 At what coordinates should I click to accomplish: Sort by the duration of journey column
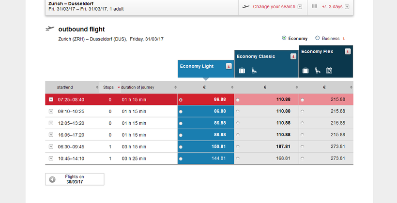point(137,87)
